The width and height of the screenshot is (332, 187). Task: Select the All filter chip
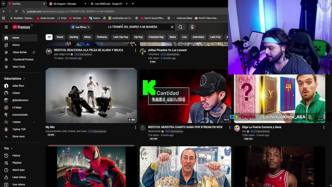(49, 37)
